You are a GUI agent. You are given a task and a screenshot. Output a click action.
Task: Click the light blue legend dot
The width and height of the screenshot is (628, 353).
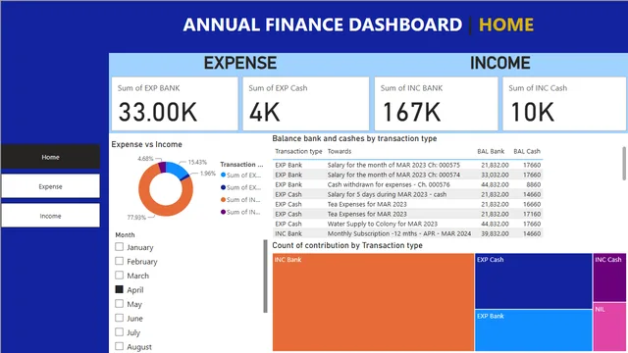[223, 175]
